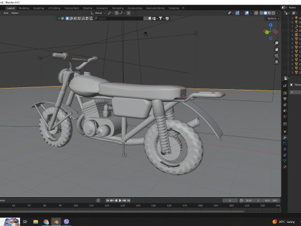Switch to the Modeling workspace tab
This screenshot has width=301, height=226.
[24, 8]
